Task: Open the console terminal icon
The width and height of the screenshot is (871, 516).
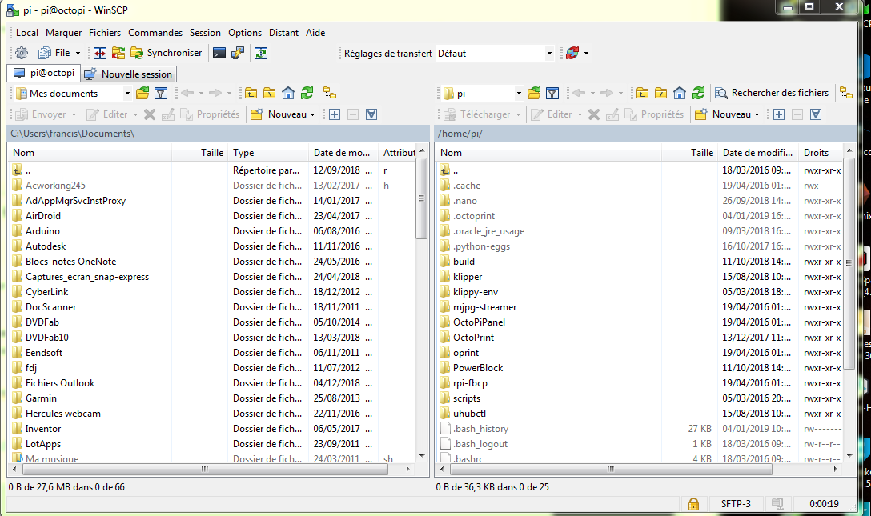Action: click(219, 54)
